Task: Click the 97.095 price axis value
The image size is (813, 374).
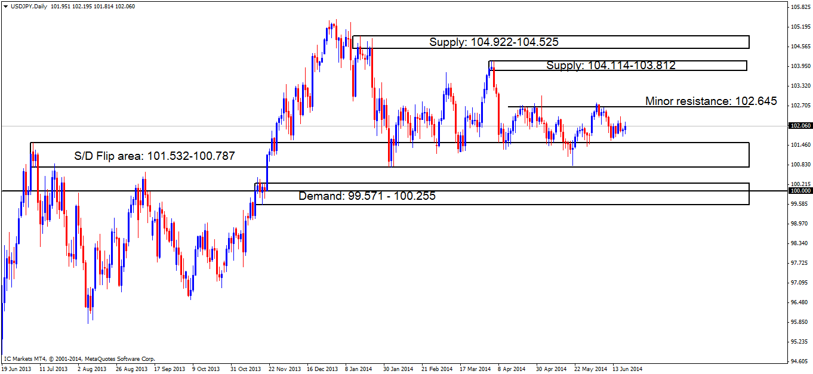Action: click(x=800, y=283)
